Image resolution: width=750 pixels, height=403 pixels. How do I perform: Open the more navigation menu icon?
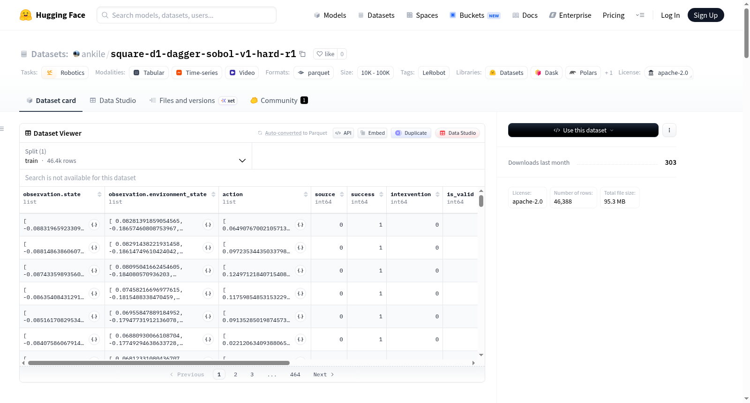click(640, 15)
